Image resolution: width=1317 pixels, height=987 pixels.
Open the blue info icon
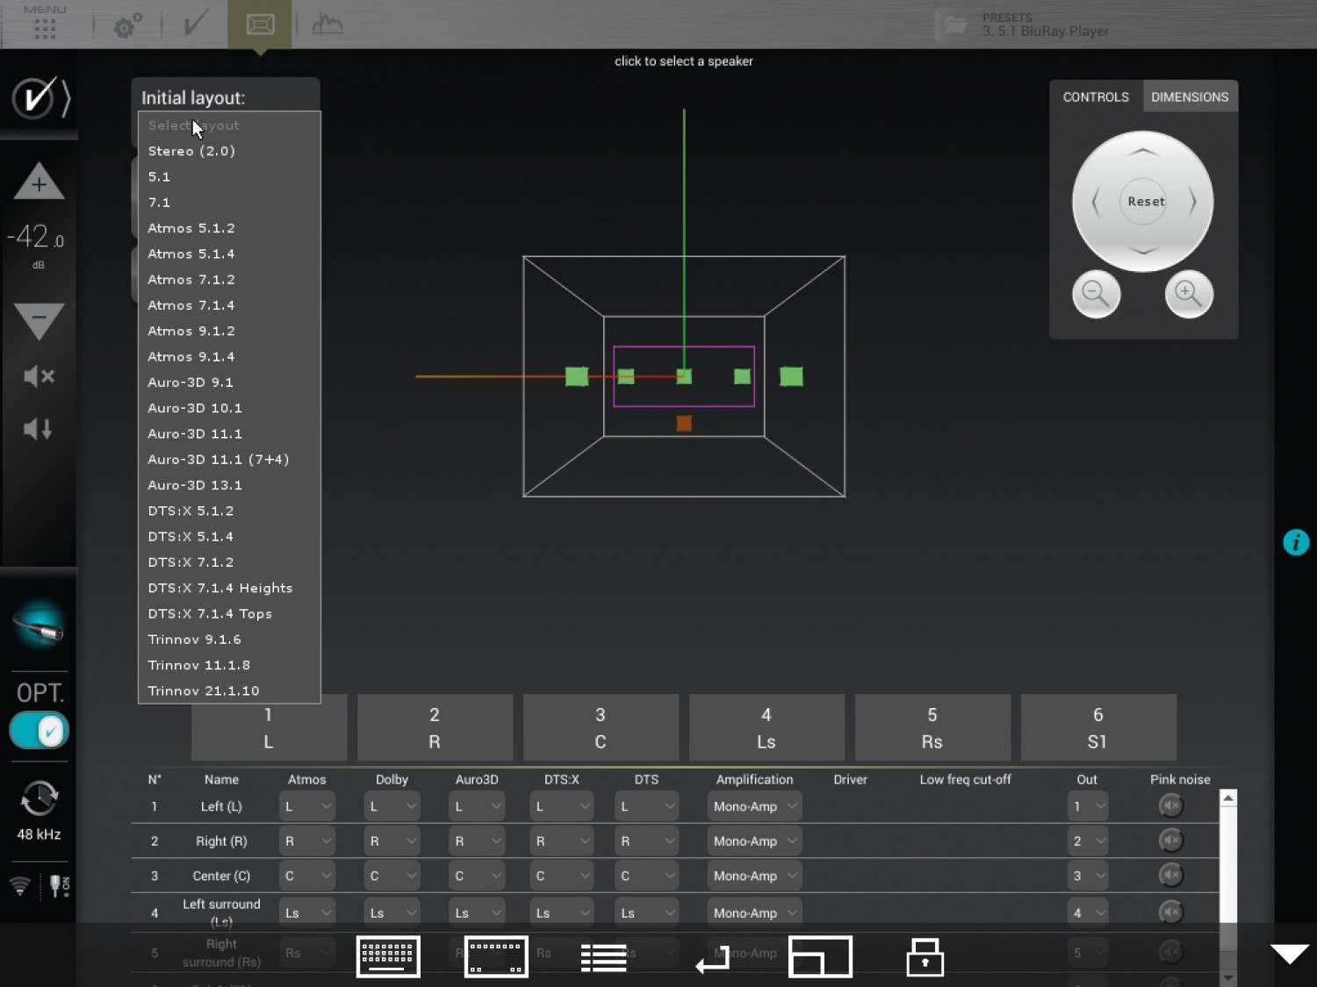[1296, 542]
